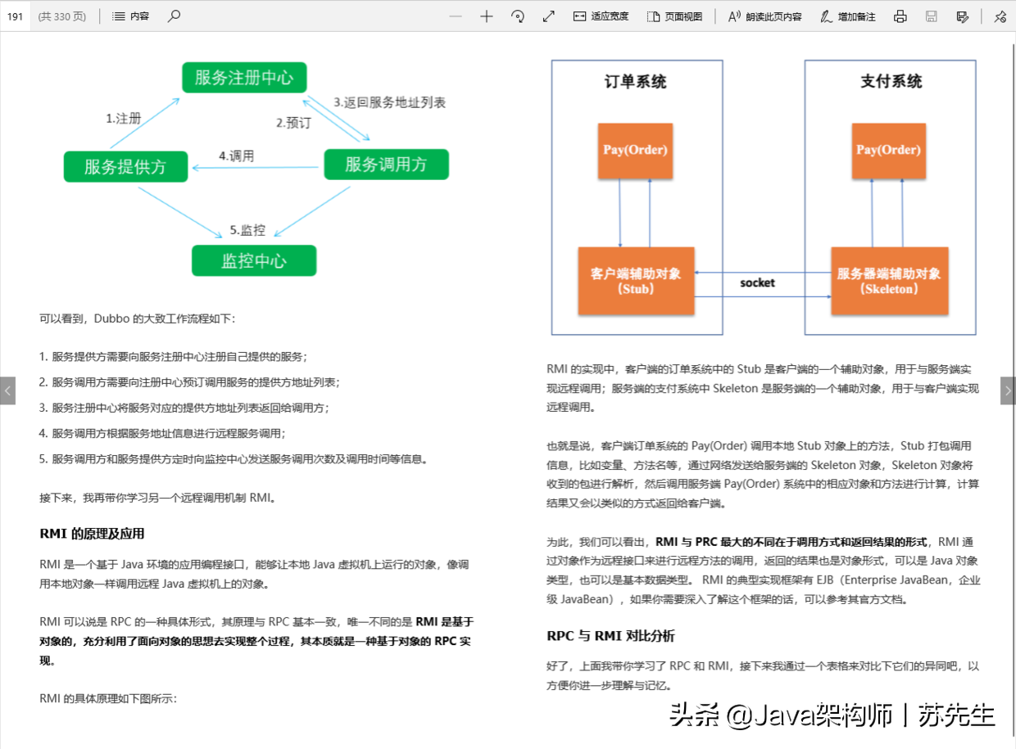Viewport: 1016px width, 749px height.
Task: Click the line 可以看到，Dubbo 的大致工作流程如下
Action: (137, 318)
